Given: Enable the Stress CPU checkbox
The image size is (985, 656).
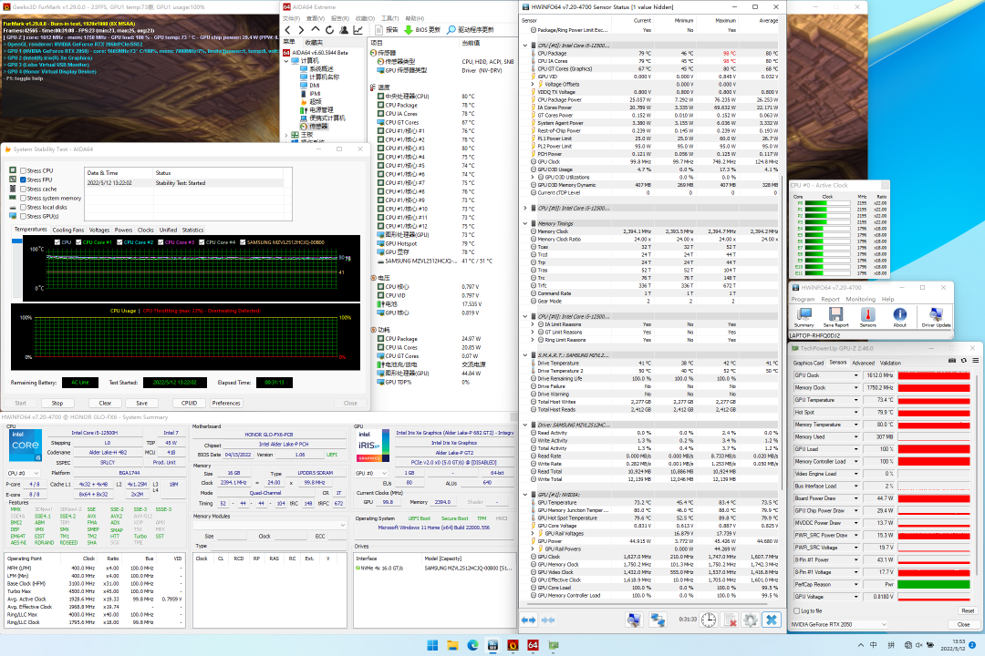Looking at the screenshot, I should click(x=23, y=170).
